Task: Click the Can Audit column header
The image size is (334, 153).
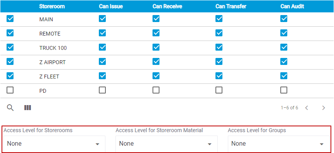Action: point(292,7)
